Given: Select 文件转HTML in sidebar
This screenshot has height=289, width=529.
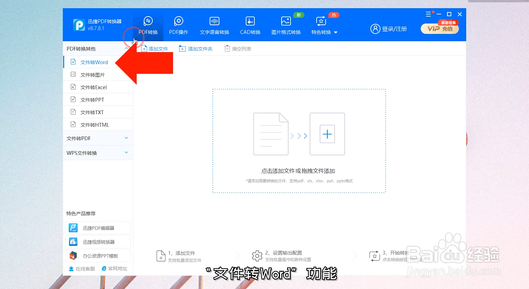Looking at the screenshot, I should (x=98, y=125).
